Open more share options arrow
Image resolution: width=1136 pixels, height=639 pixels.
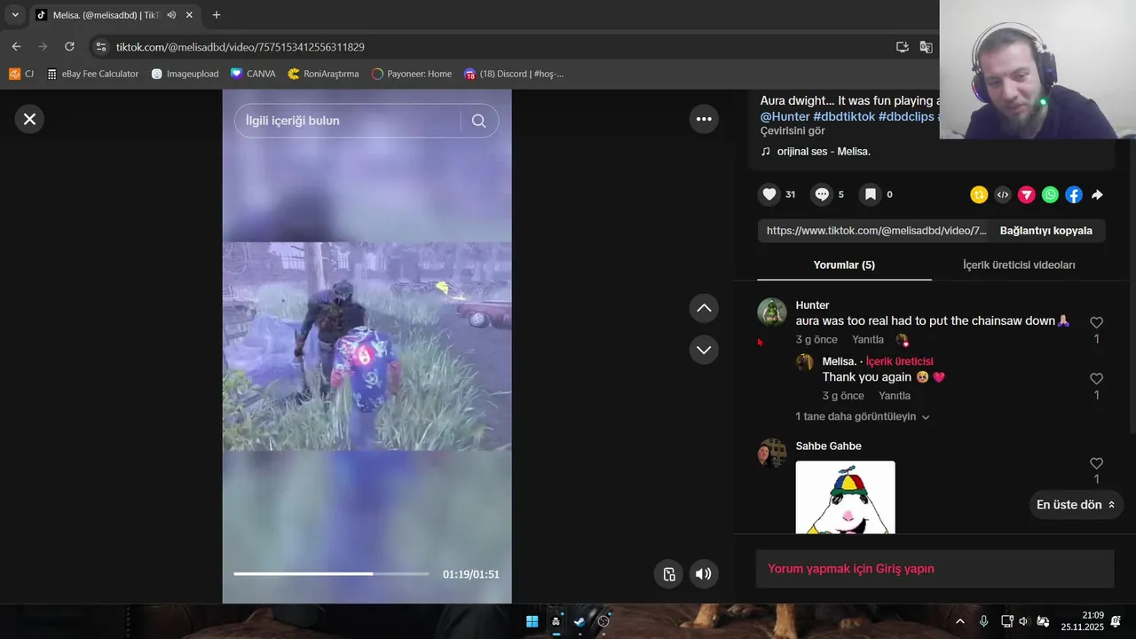pos(1097,194)
